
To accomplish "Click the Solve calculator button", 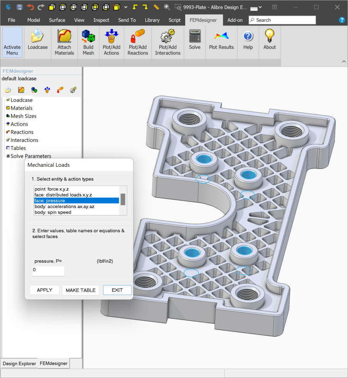I will (195, 40).
